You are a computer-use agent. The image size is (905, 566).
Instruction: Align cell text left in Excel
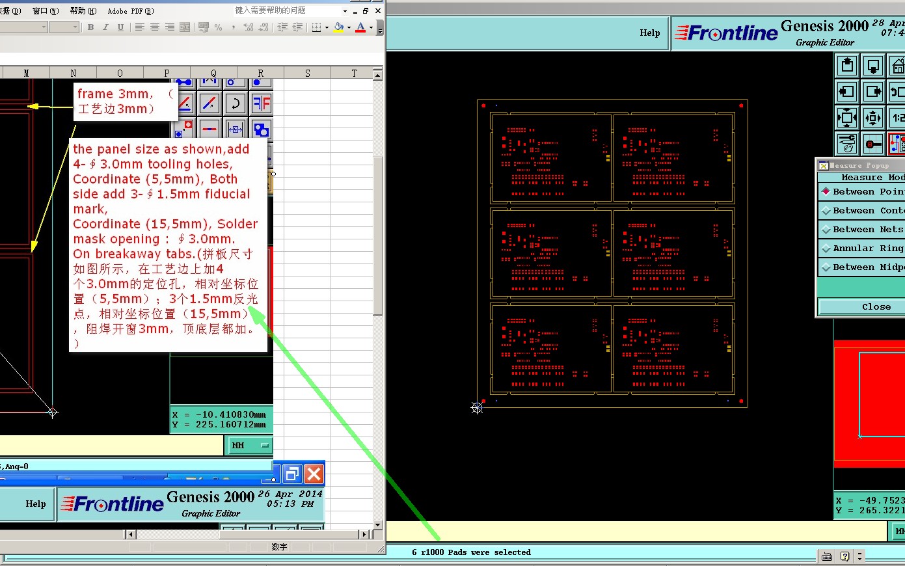click(x=139, y=27)
